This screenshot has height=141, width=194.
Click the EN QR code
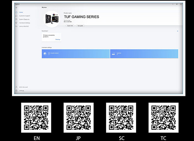(x=36, y=117)
